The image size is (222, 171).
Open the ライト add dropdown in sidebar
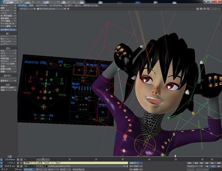tap(8, 53)
